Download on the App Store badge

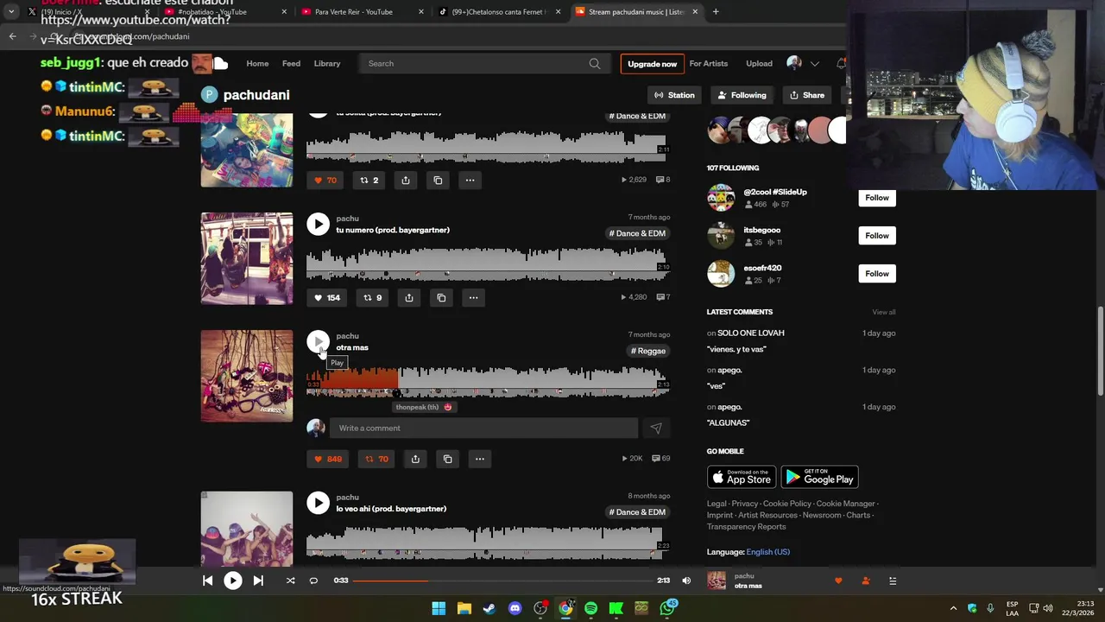[742, 477]
